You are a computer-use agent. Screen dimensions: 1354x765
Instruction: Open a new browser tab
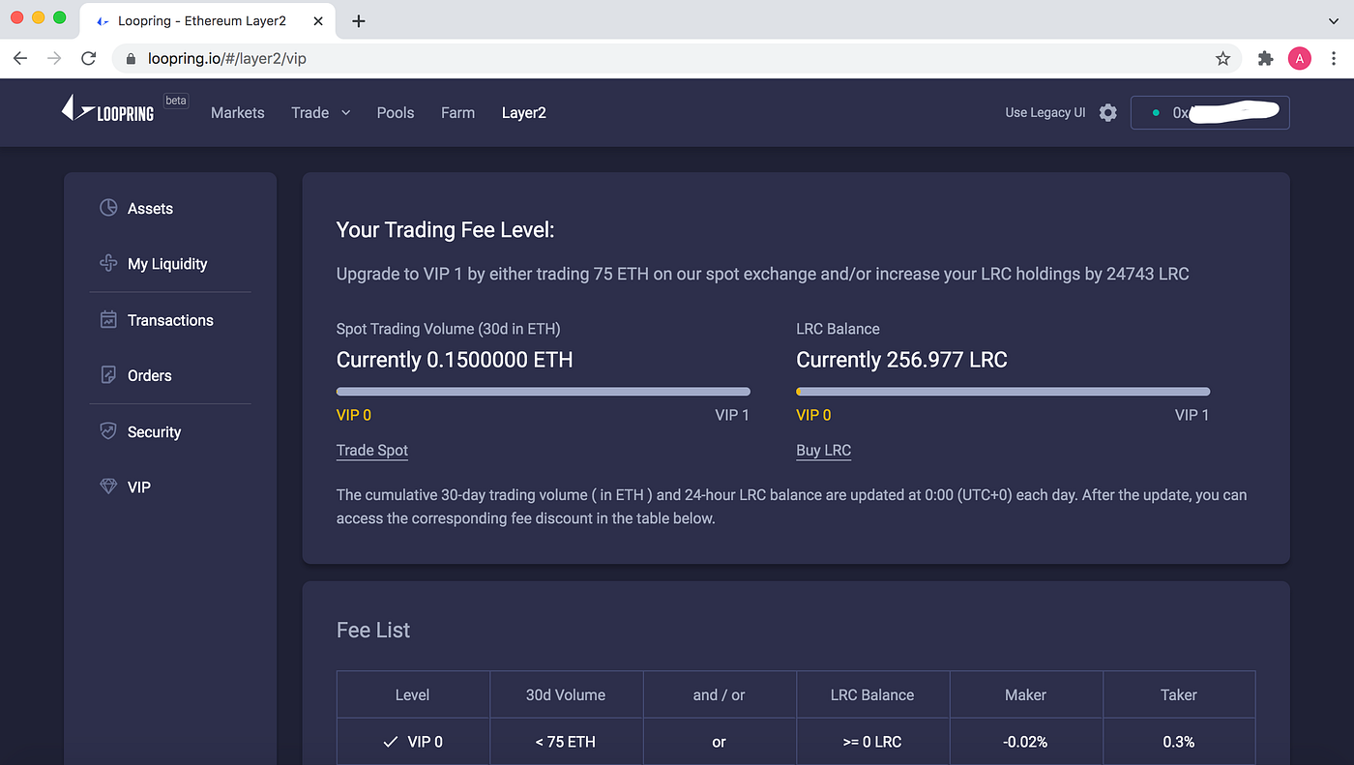coord(358,20)
